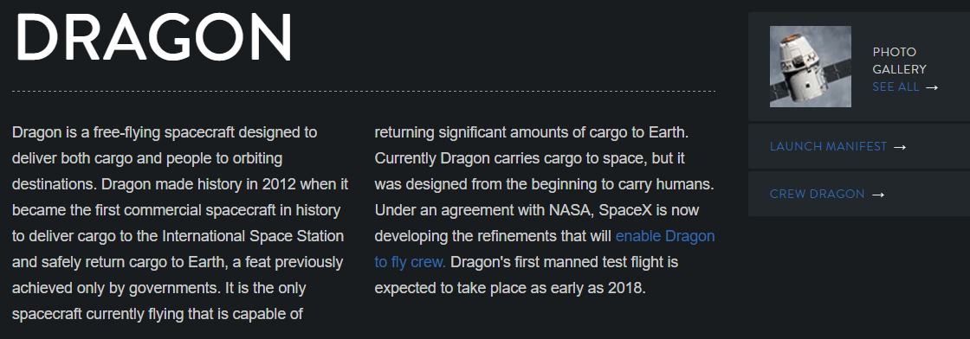Click the arrow icon beside SEE ALL

[932, 87]
